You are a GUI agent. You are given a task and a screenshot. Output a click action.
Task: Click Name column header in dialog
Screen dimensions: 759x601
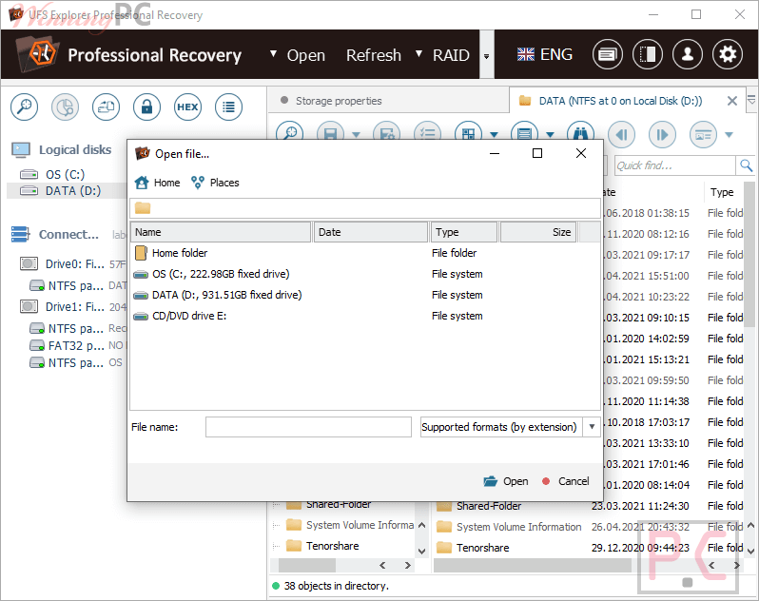coord(221,232)
